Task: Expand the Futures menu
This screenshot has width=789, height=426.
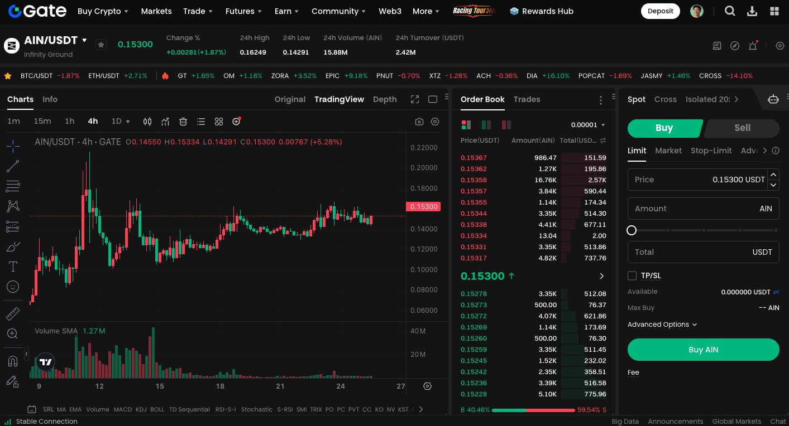Action: click(x=243, y=11)
